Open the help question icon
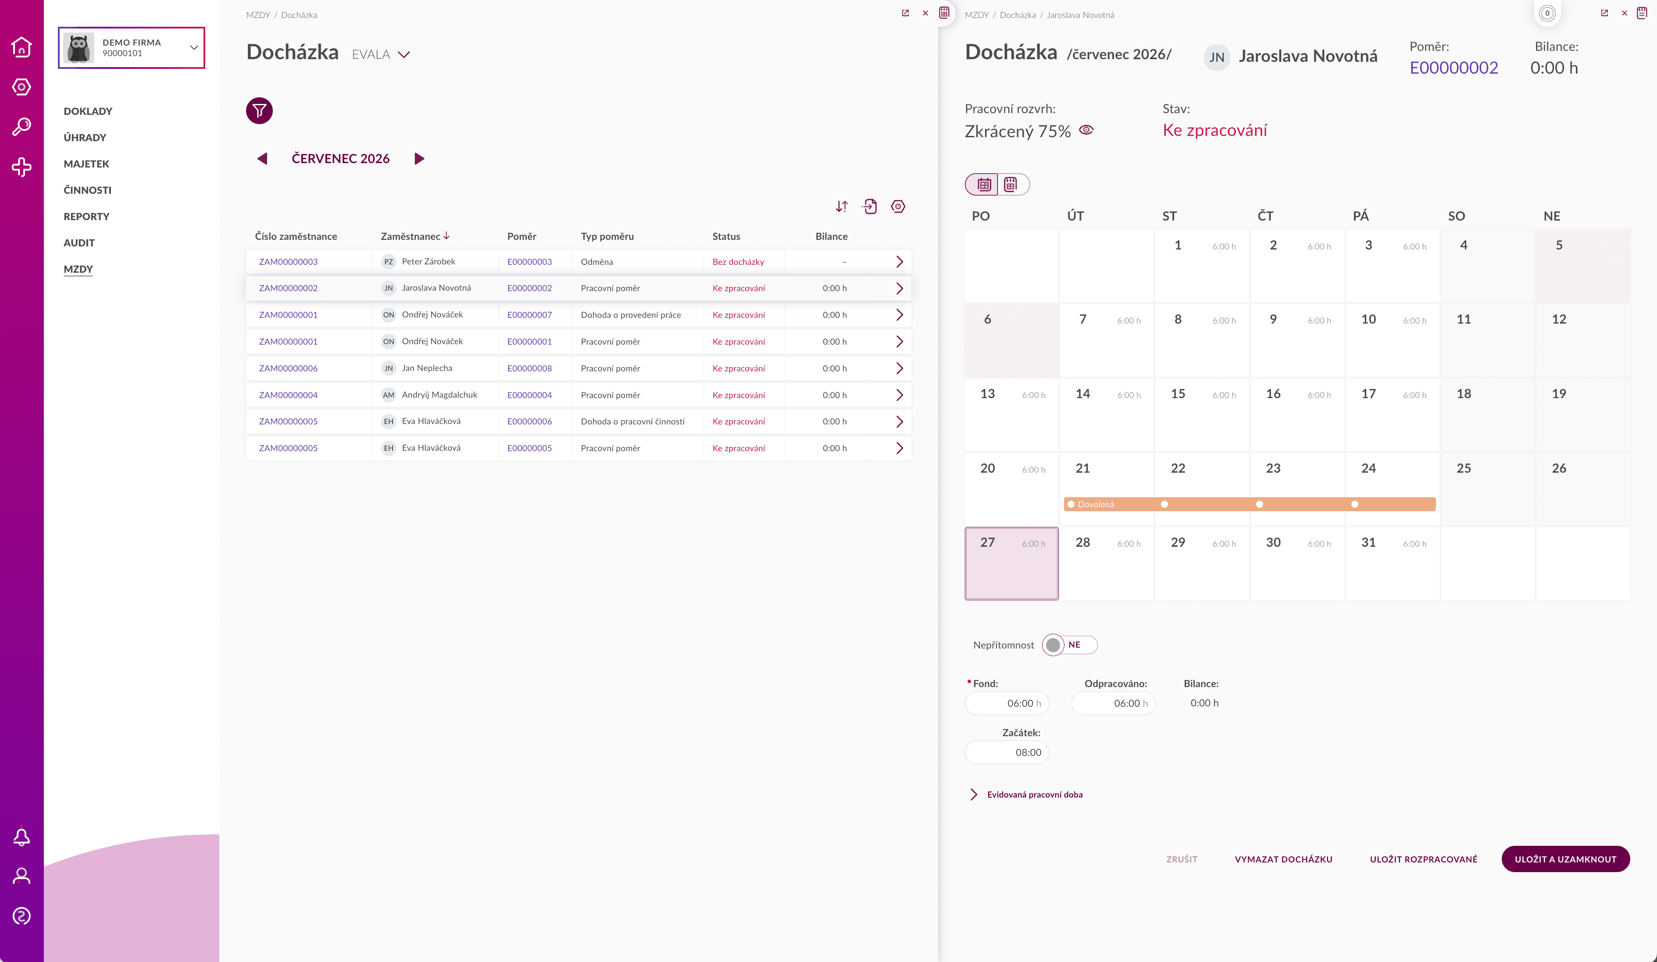 [21, 916]
